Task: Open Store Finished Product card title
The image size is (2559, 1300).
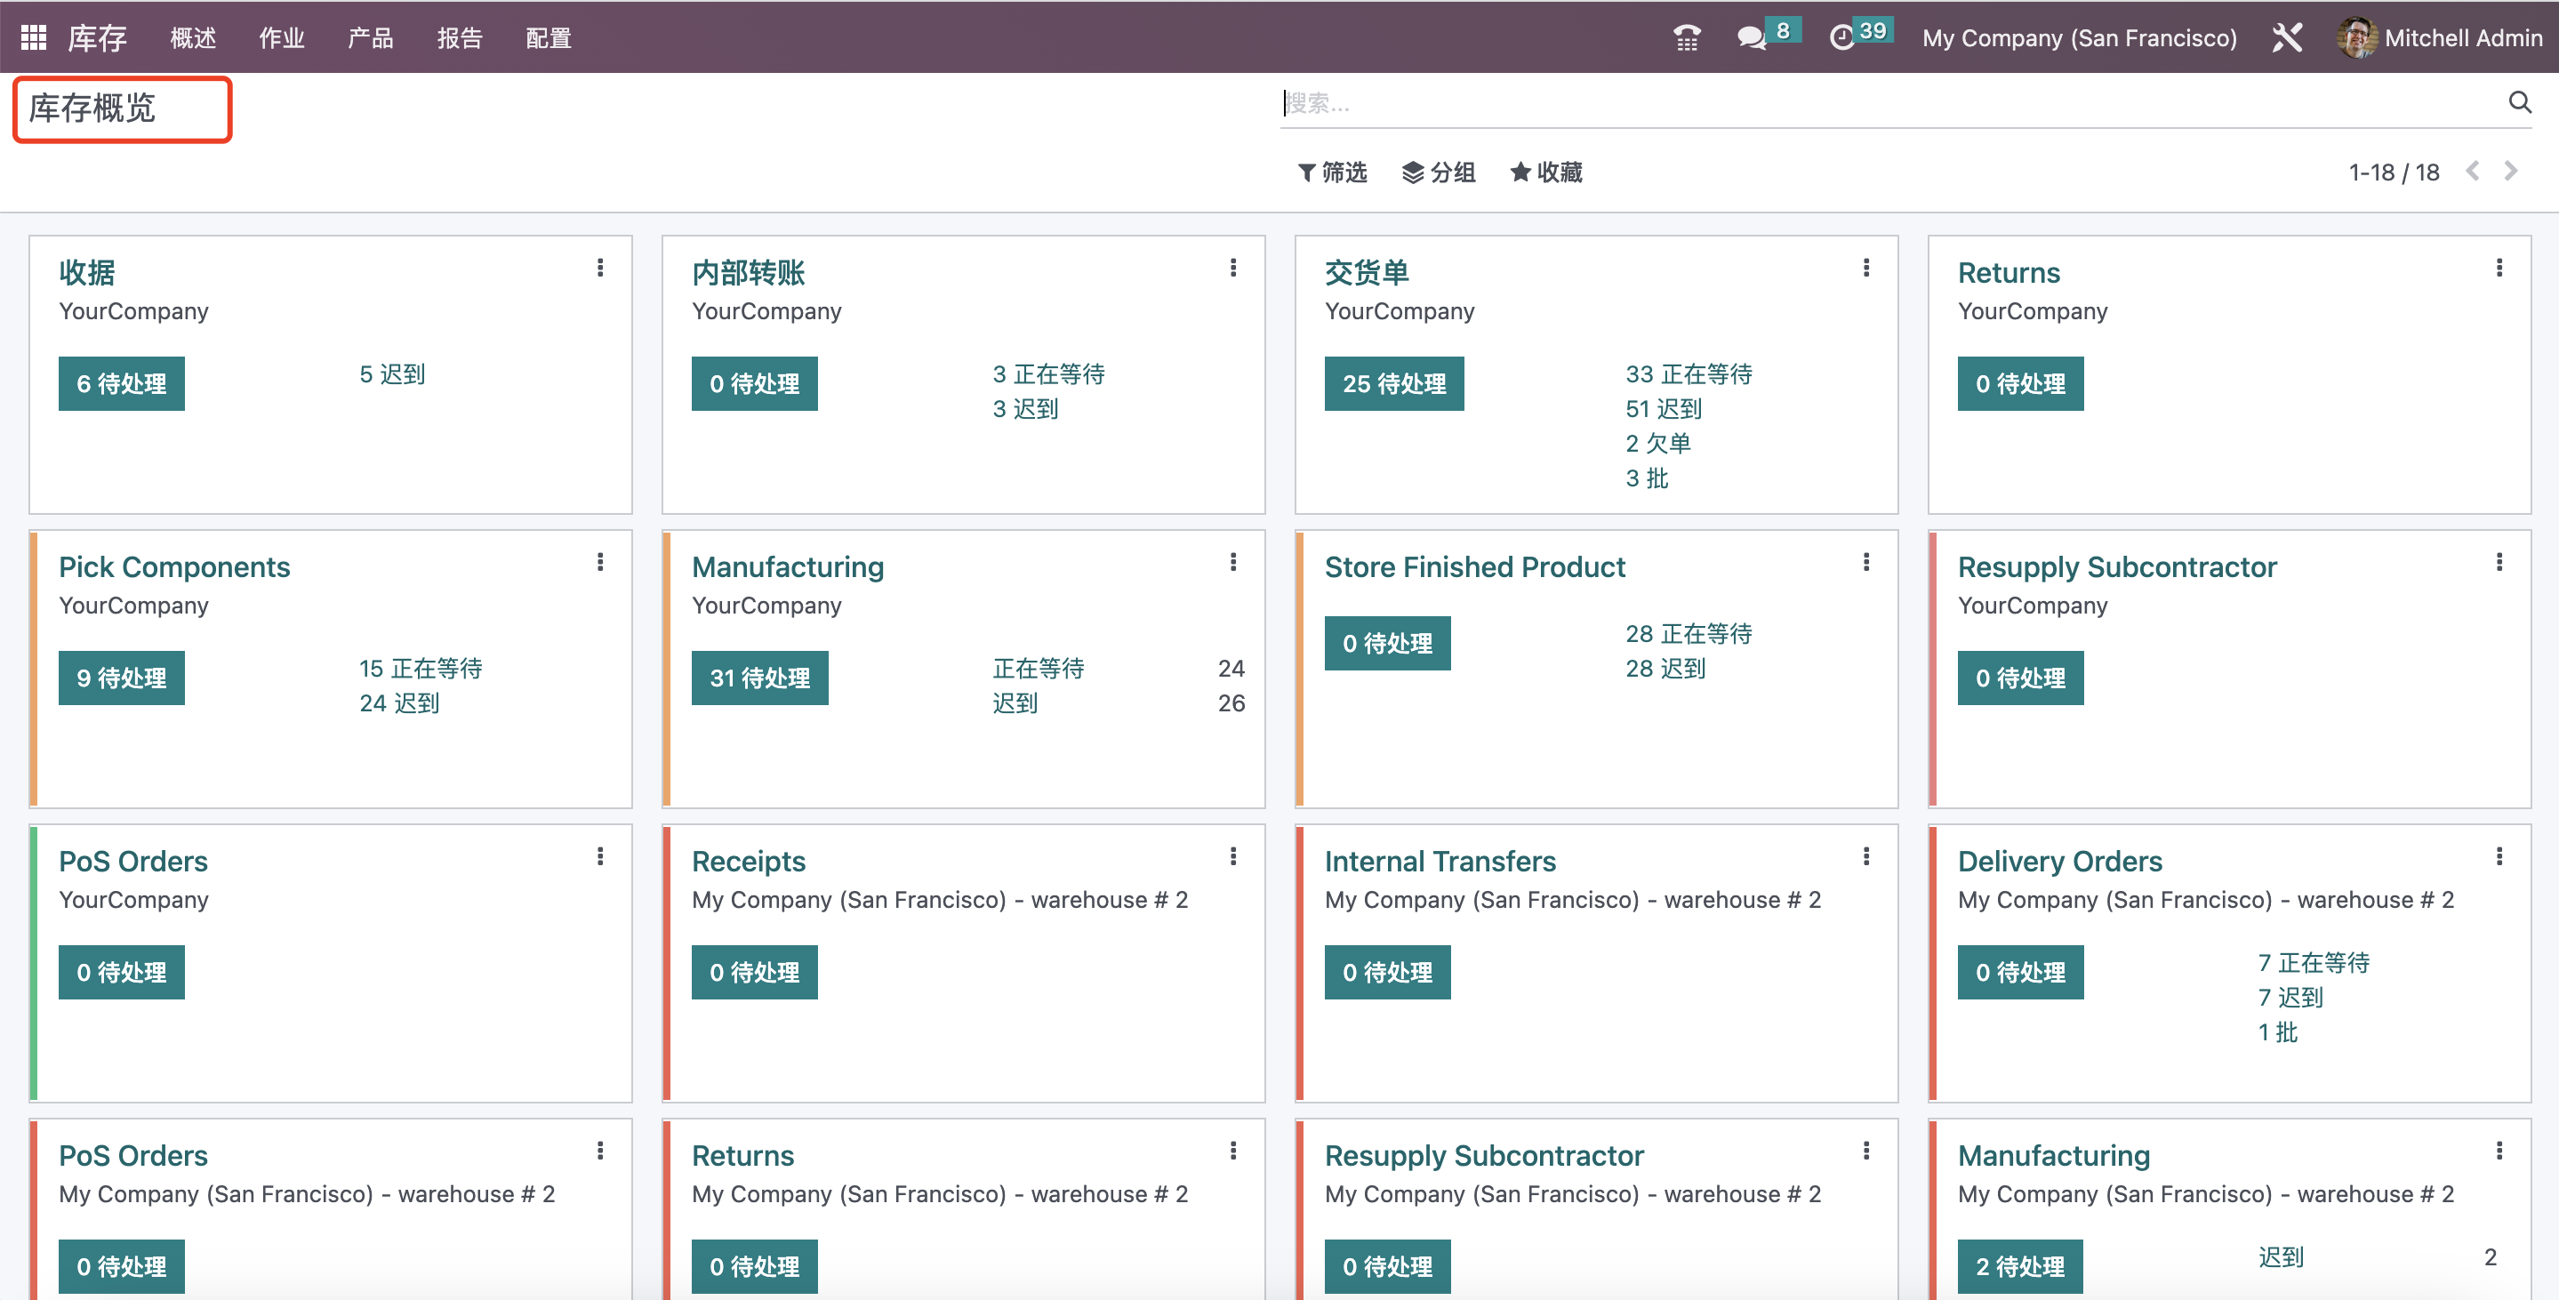Action: (x=1474, y=566)
